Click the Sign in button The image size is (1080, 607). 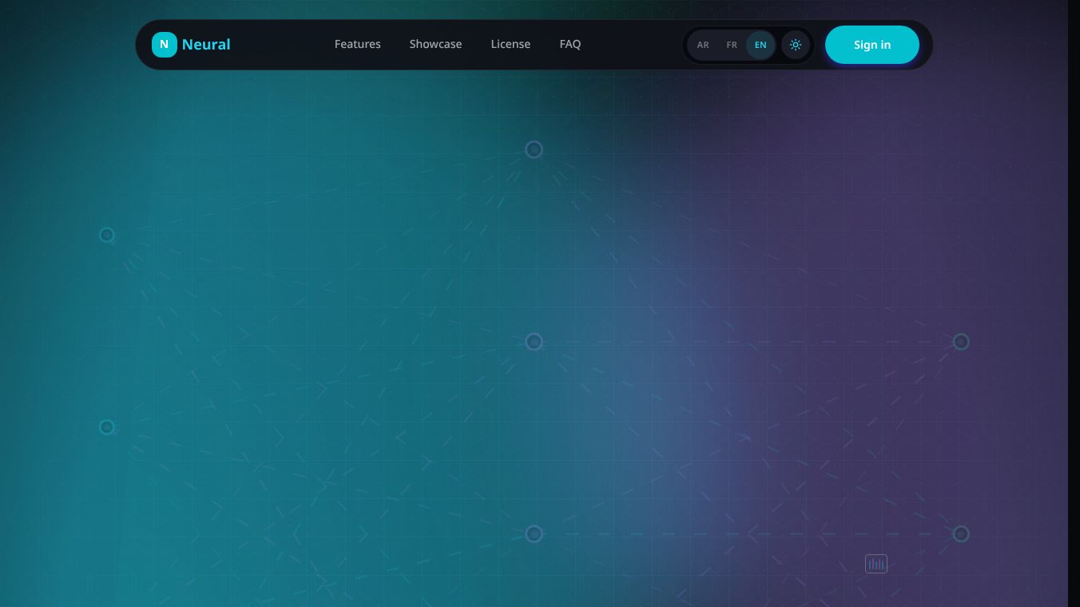[x=872, y=45]
